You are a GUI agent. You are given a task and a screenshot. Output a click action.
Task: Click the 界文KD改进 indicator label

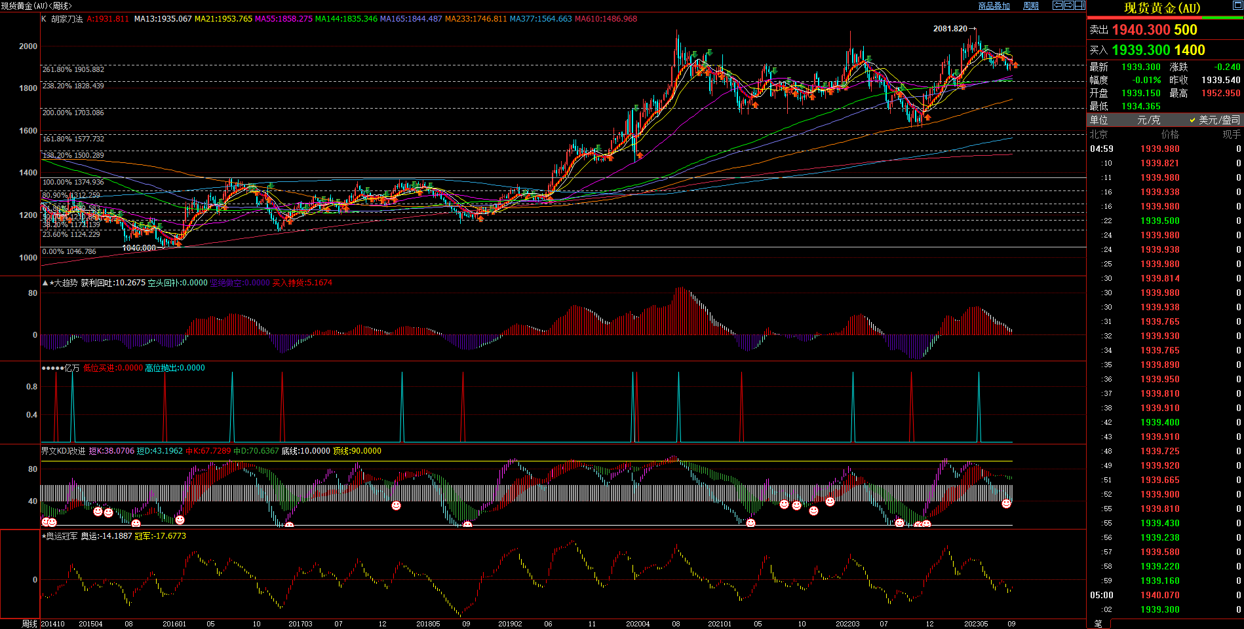[x=63, y=451]
